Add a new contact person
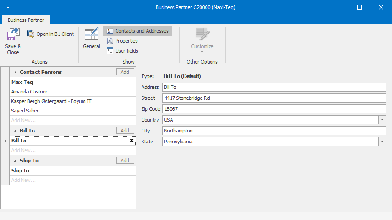Image resolution: width=392 pixels, height=220 pixels. 125,72
